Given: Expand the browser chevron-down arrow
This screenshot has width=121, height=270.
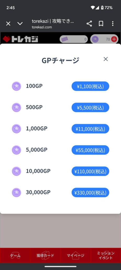Looking at the screenshot, I should (x=20, y=23).
